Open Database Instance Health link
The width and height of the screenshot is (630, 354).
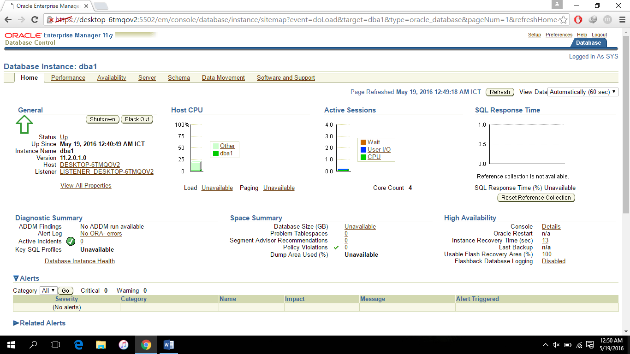(x=80, y=261)
